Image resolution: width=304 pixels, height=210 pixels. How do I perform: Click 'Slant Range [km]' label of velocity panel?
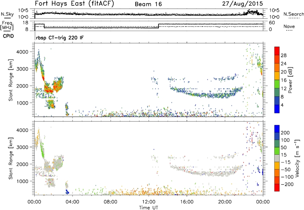click(11, 158)
